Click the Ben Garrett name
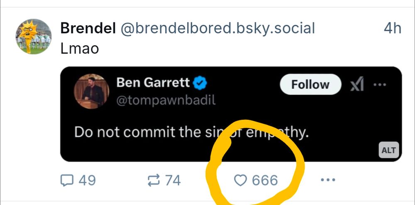The width and height of the screenshot is (415, 205). pos(153,83)
